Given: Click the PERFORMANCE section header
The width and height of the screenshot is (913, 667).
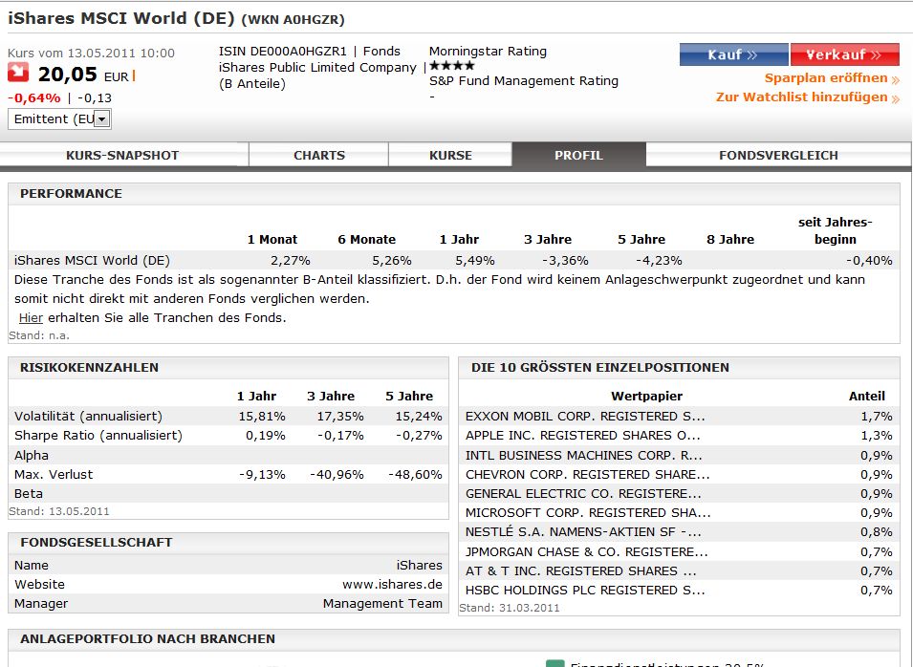Looking at the screenshot, I should pyautogui.click(x=71, y=194).
